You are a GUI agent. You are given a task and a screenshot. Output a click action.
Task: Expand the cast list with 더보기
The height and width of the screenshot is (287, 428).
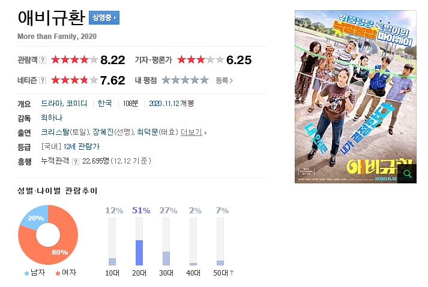click(x=193, y=132)
